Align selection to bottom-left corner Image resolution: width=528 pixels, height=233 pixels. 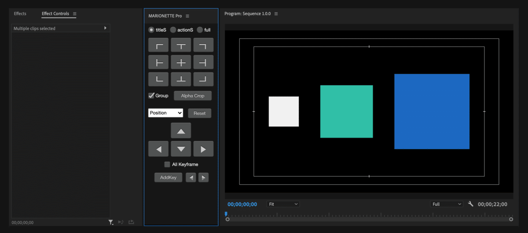click(x=159, y=79)
